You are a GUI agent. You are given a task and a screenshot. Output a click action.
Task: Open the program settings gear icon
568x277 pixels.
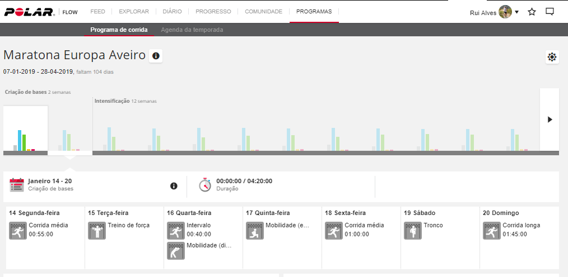coord(552,57)
